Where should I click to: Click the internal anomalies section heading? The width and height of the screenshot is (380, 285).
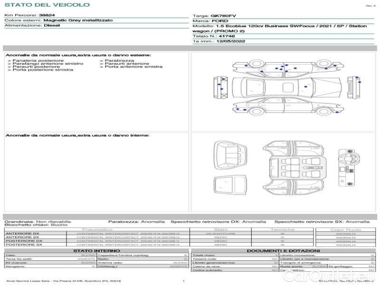coord(77,135)
